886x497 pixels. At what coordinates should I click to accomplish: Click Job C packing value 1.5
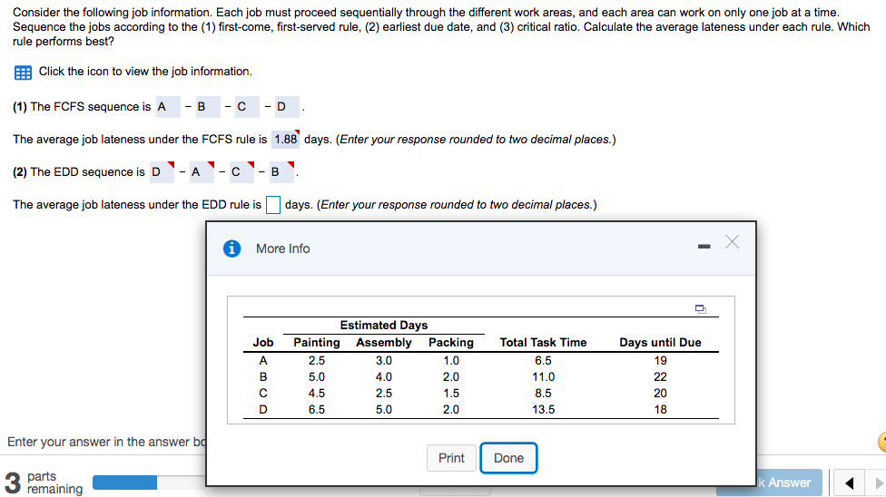[x=451, y=393]
